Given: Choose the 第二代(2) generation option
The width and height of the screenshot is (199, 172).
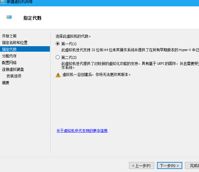Looking at the screenshot, I should 58,57.
